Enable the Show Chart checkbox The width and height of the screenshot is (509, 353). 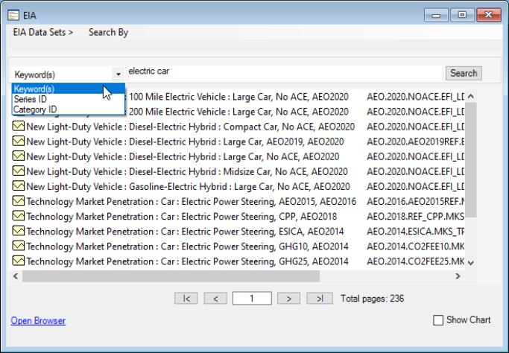438,320
